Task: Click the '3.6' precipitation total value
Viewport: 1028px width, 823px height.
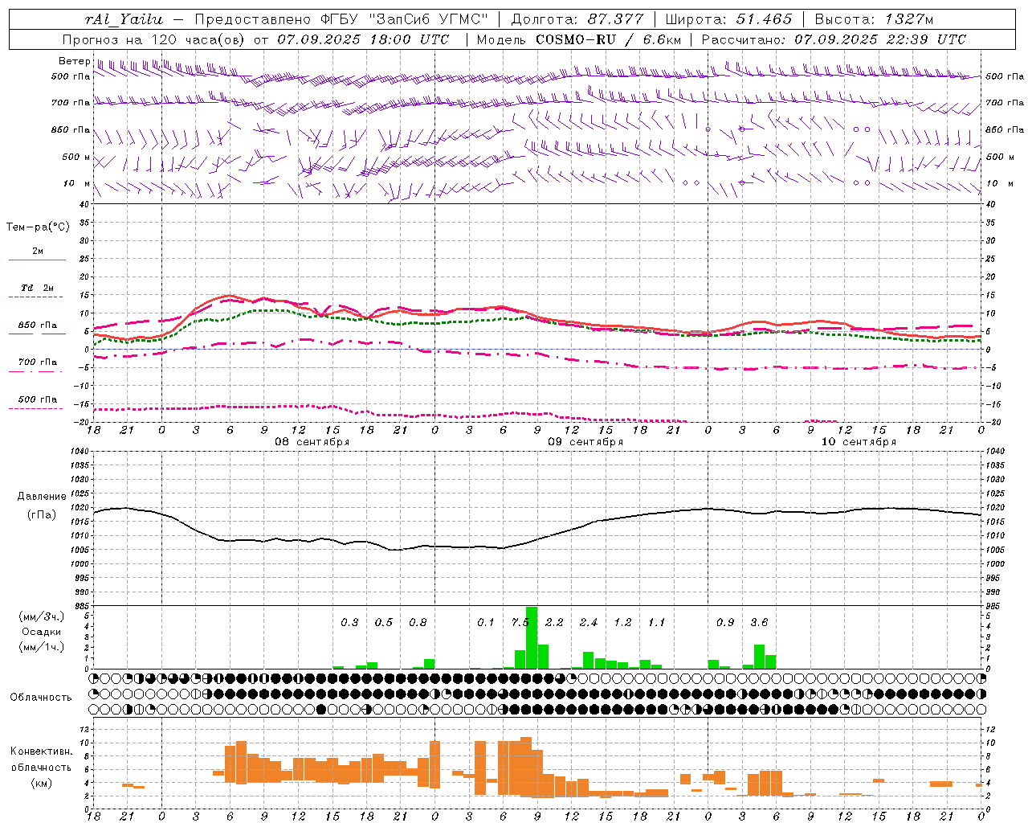Action: (x=759, y=622)
